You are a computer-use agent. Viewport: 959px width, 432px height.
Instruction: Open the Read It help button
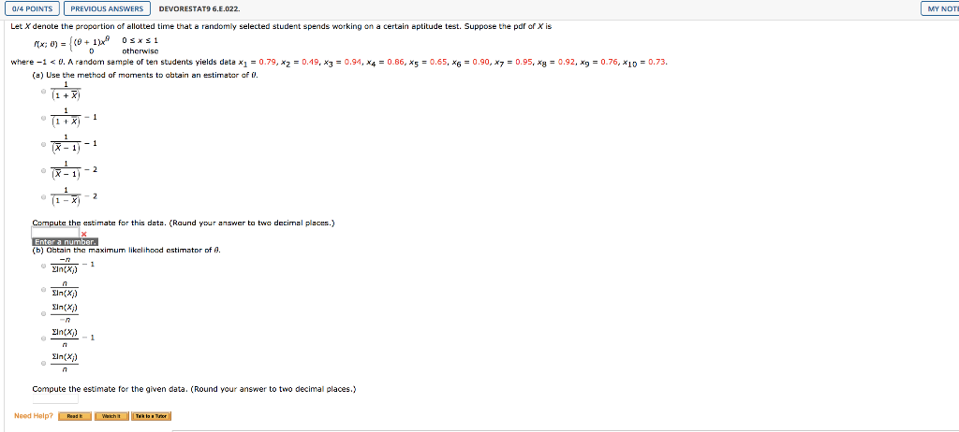75,416
